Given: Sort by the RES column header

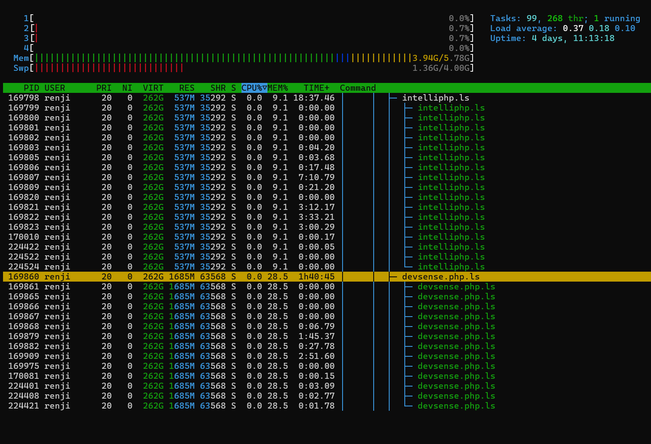Looking at the screenshot, I should tap(187, 88).
